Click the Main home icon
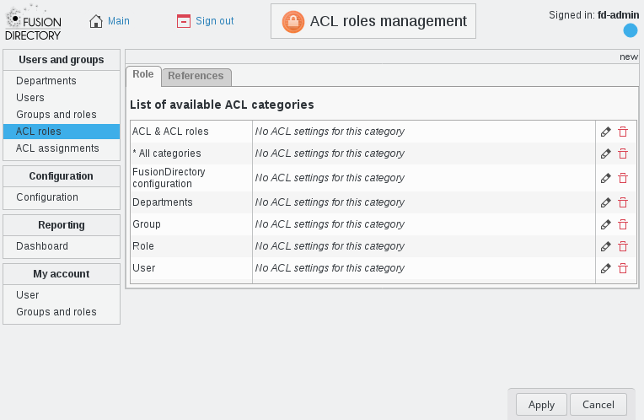 96,21
